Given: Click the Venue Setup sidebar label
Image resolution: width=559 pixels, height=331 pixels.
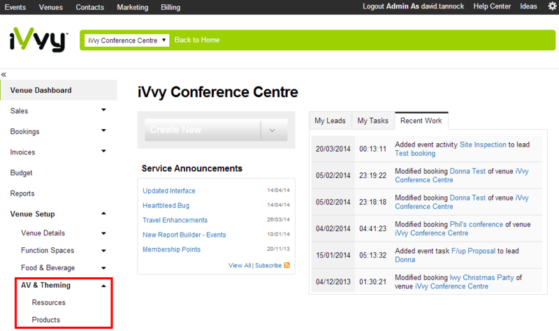Looking at the screenshot, I should click(x=32, y=214).
